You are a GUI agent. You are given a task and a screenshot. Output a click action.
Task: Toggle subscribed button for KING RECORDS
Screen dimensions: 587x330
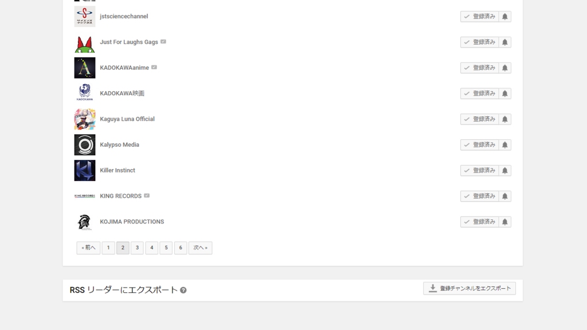click(x=480, y=196)
